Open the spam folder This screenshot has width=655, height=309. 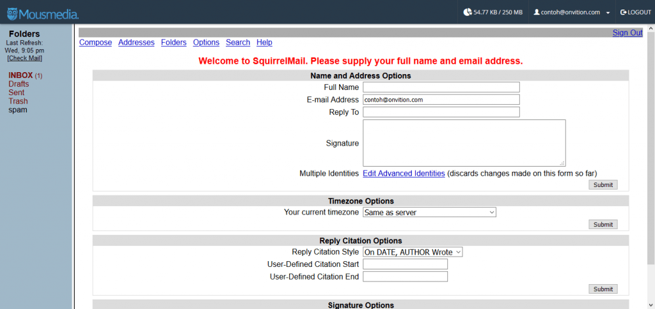coord(17,110)
